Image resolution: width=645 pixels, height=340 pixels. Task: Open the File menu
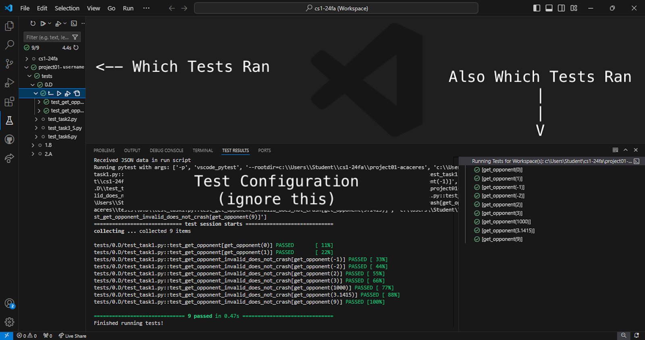[x=25, y=8]
